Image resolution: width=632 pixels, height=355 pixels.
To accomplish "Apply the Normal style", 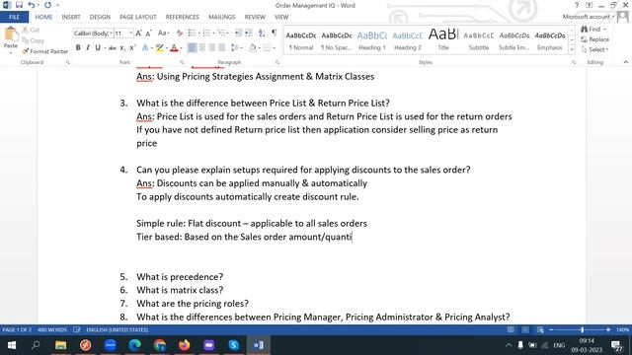I will [301, 40].
